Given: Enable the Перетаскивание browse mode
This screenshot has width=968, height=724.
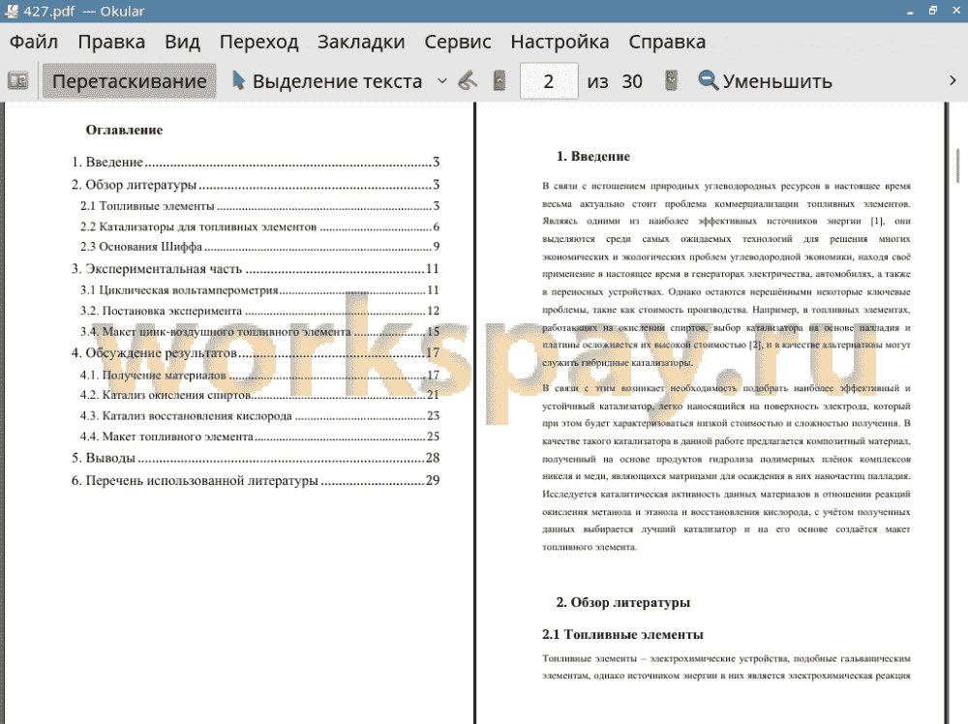Looking at the screenshot, I should [129, 81].
